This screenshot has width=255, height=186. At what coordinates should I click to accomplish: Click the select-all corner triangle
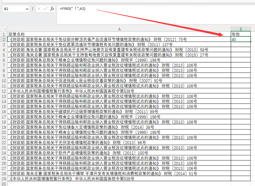coord(5,29)
